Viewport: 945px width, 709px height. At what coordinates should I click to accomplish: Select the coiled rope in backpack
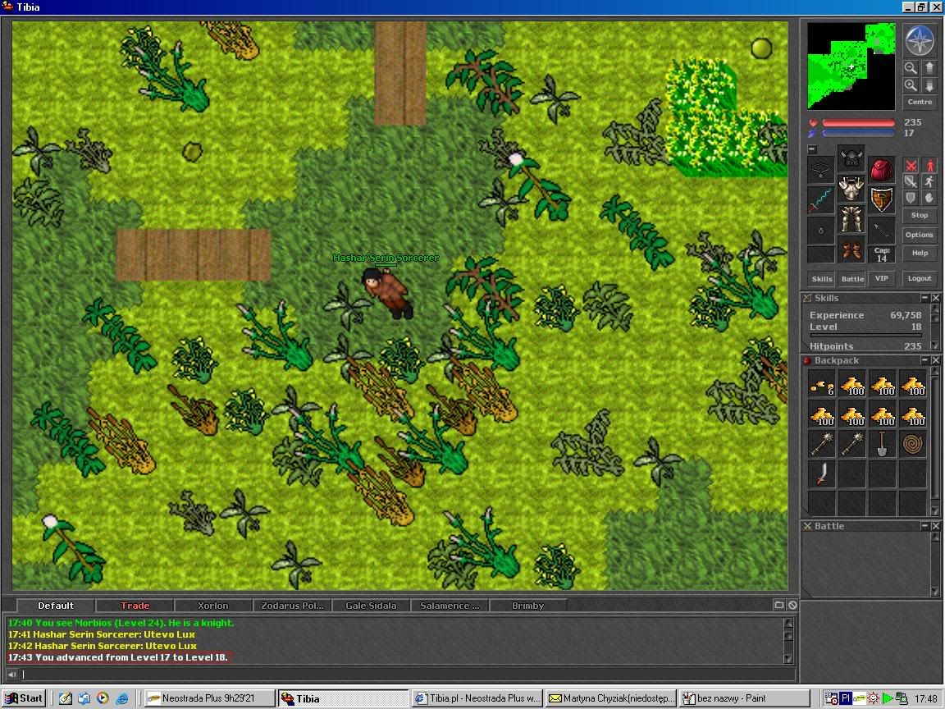point(912,444)
